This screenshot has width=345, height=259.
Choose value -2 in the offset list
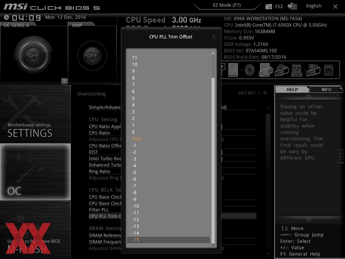tap(168, 152)
